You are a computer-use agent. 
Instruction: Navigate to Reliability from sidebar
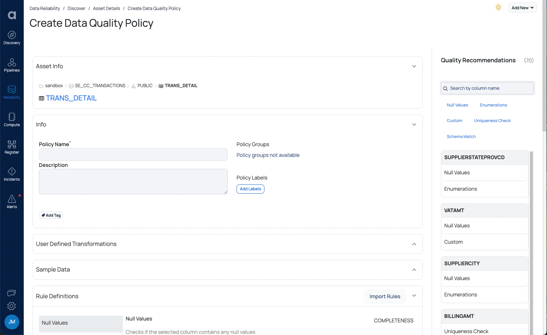pyautogui.click(x=11, y=92)
